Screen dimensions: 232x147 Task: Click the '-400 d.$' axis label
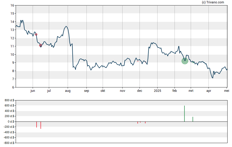coord(9,132)
